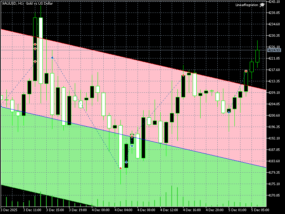Viewport: 285px width, 214px height.
Task: Click the 4230.35 price scale label
Action: 274,36
